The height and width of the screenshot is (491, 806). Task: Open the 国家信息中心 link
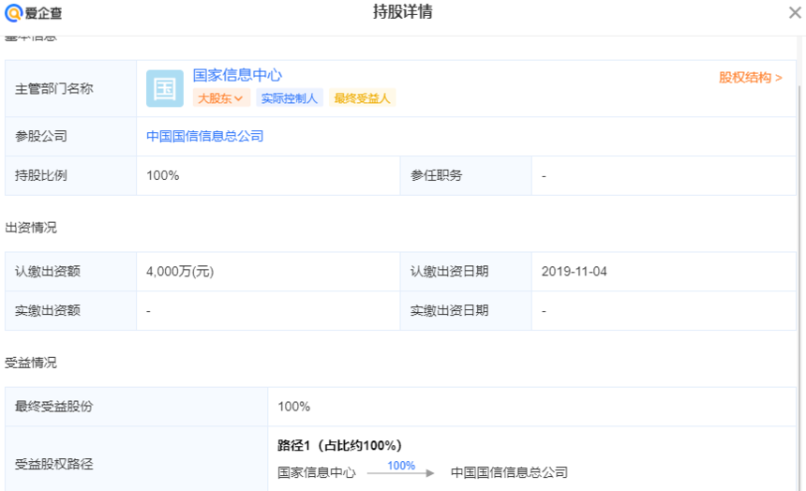pos(237,75)
